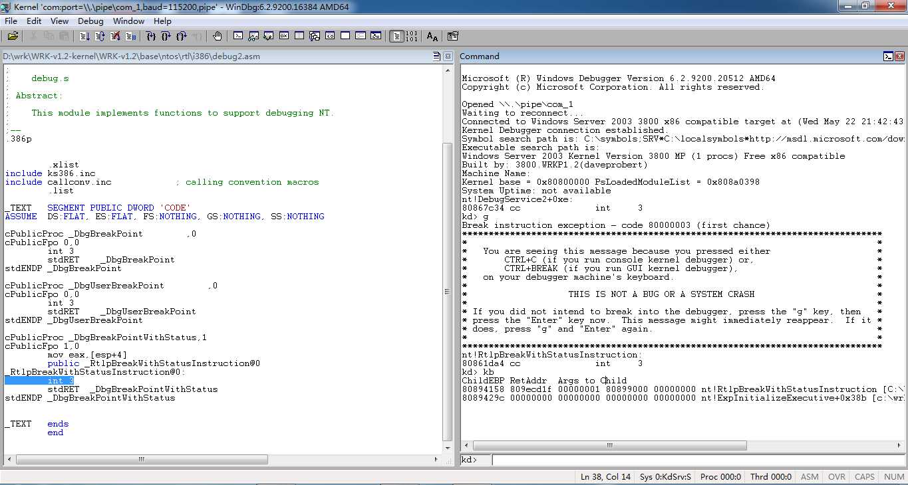This screenshot has height=485, width=908.
Task: Open the Scratch Pad toolbar icon
Action: tap(345, 36)
